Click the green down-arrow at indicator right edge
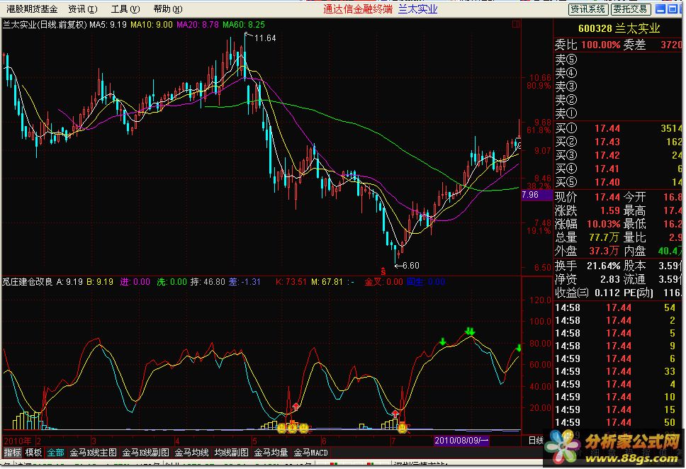Image resolution: width=686 pixels, height=469 pixels. point(519,349)
